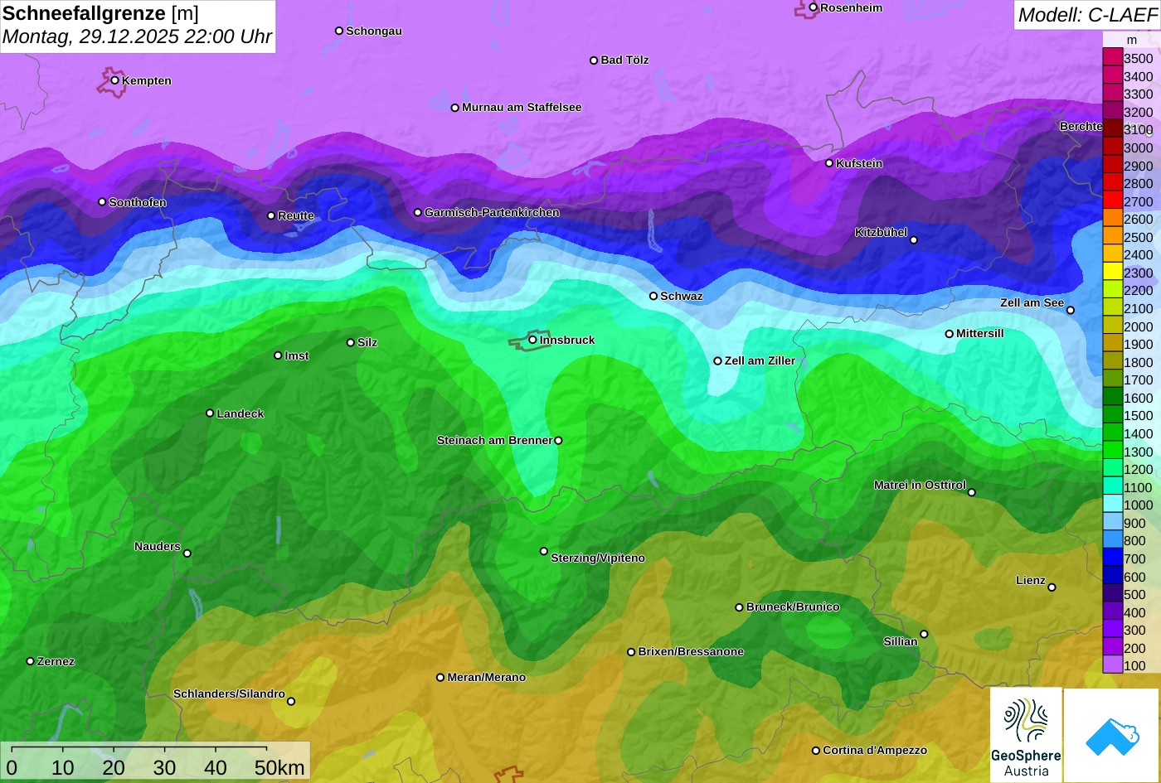
Task: Click the 2300 m yellow legend swatch
Action: pyautogui.click(x=1112, y=273)
